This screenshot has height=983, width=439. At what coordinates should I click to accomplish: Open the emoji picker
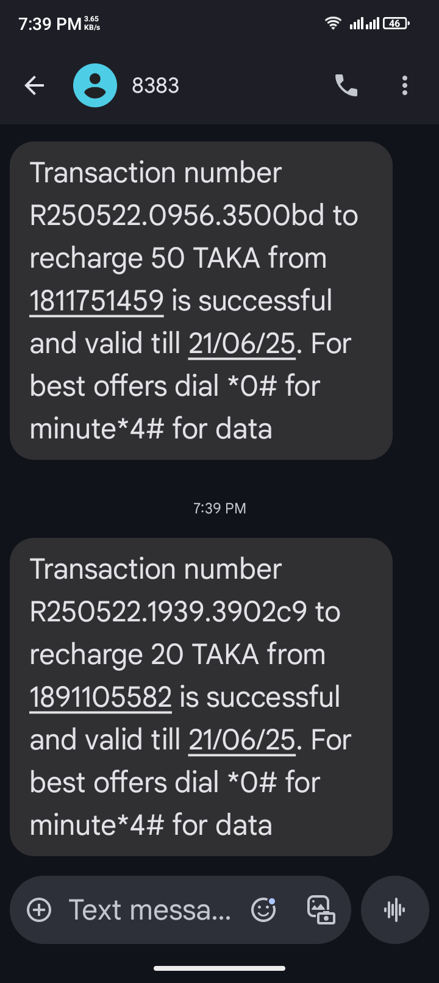point(263,910)
